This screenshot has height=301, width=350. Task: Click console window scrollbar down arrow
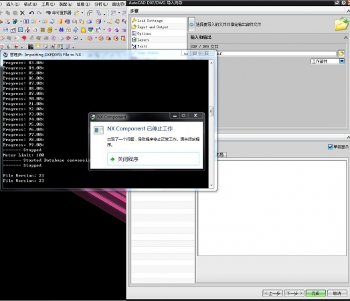211,185
